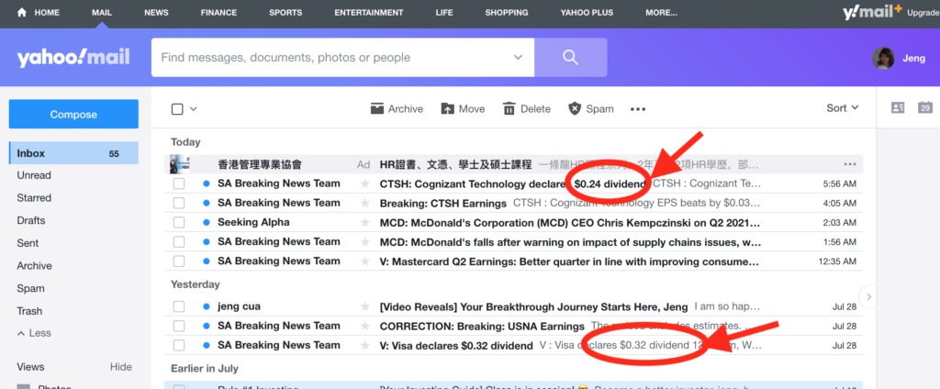
Task: Click the Jeng profile avatar
Action: coord(883,58)
